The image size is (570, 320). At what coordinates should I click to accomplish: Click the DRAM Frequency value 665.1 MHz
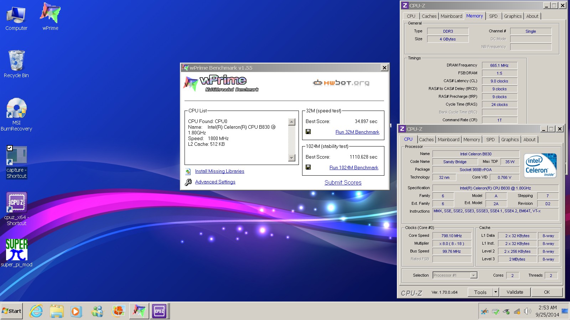pos(499,65)
